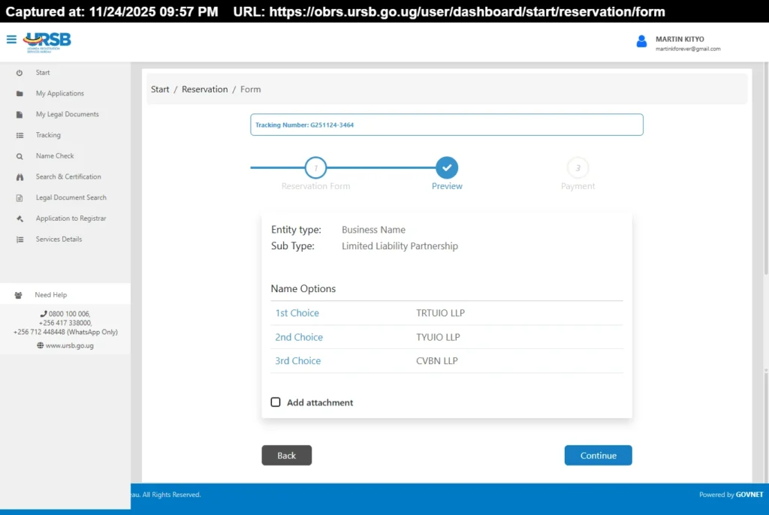Select the Start power icon in sidebar
This screenshot has width=769, height=515.
(20, 73)
